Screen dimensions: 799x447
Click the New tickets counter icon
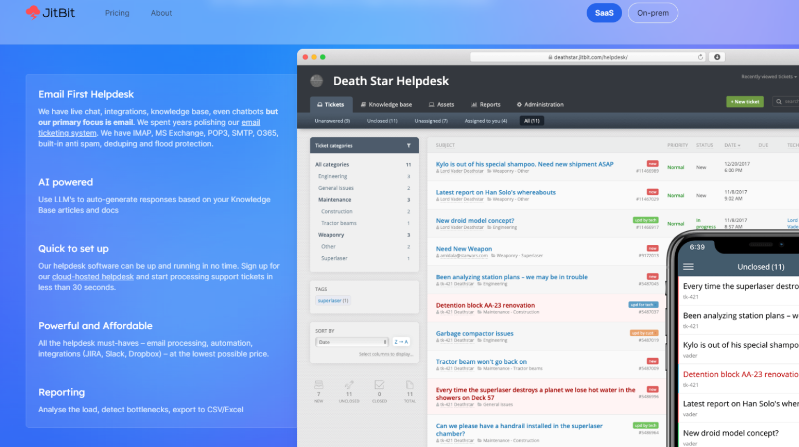pos(319,385)
